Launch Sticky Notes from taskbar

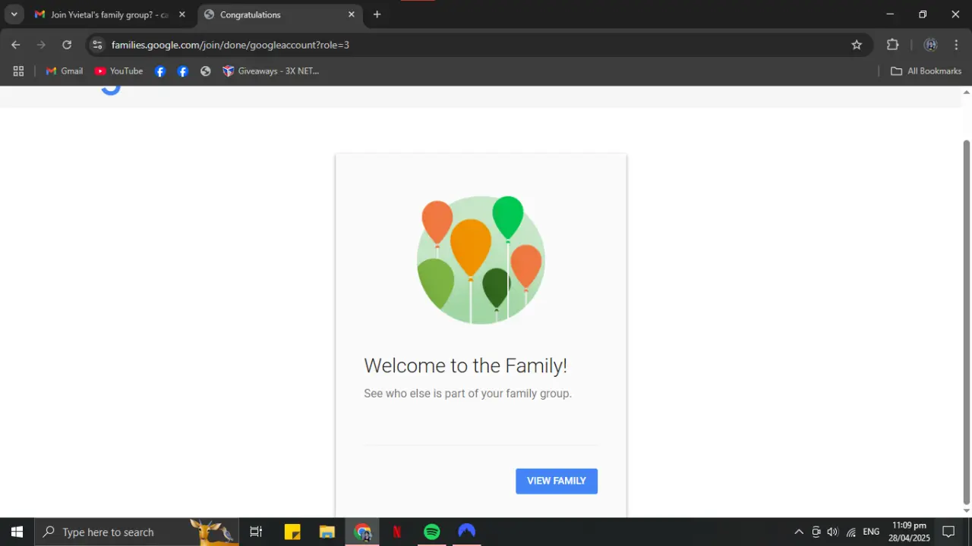[292, 532]
